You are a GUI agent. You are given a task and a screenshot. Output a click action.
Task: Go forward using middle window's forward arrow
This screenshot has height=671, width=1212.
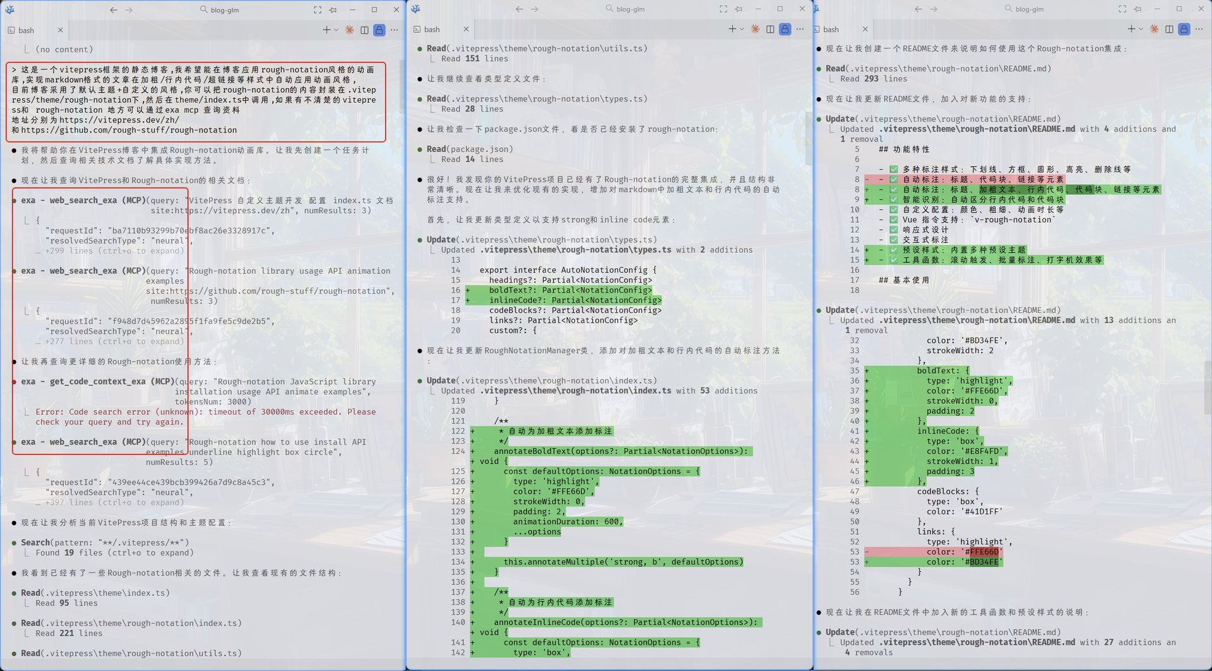tap(535, 9)
